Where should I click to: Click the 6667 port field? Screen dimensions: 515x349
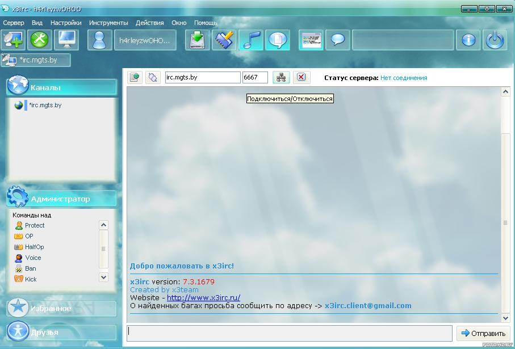(x=255, y=78)
